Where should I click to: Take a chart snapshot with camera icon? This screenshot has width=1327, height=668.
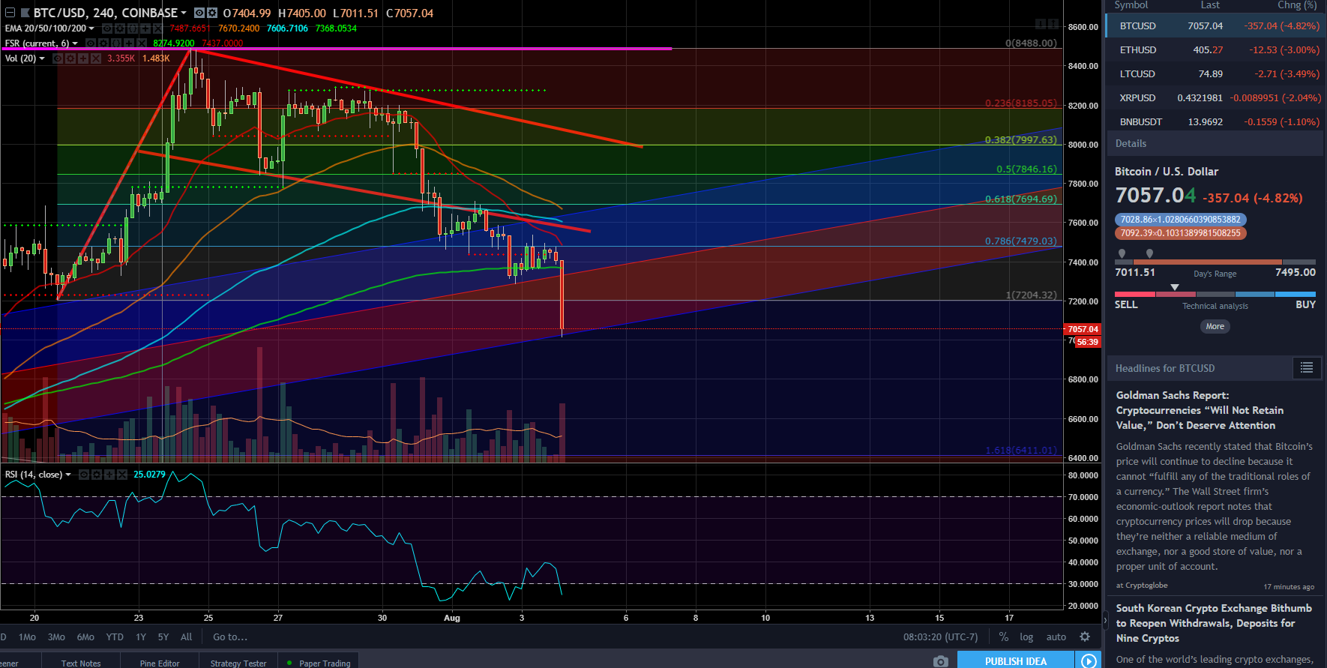pos(941,661)
